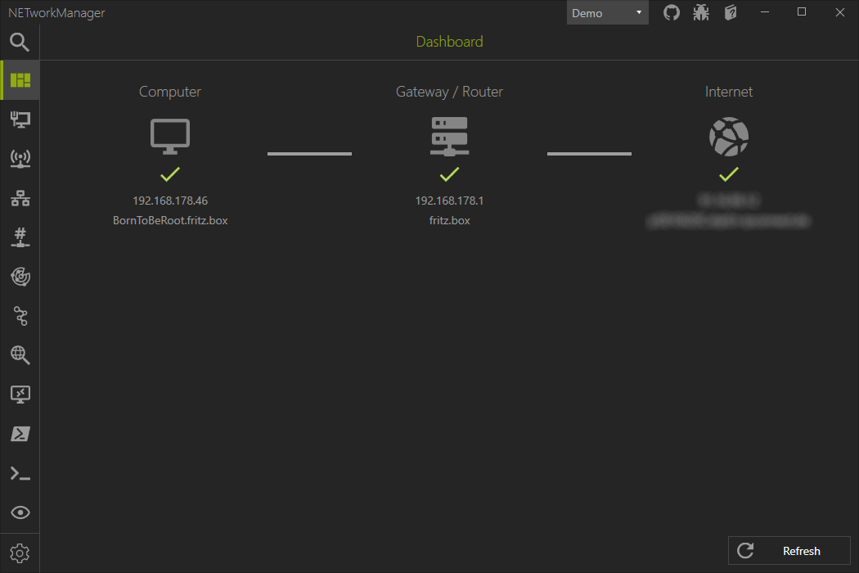
Task: Open the DNS Lookup tool
Action: [20, 354]
